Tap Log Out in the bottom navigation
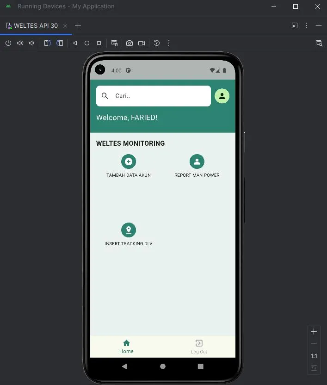The height and width of the screenshot is (385, 327). 199,346
